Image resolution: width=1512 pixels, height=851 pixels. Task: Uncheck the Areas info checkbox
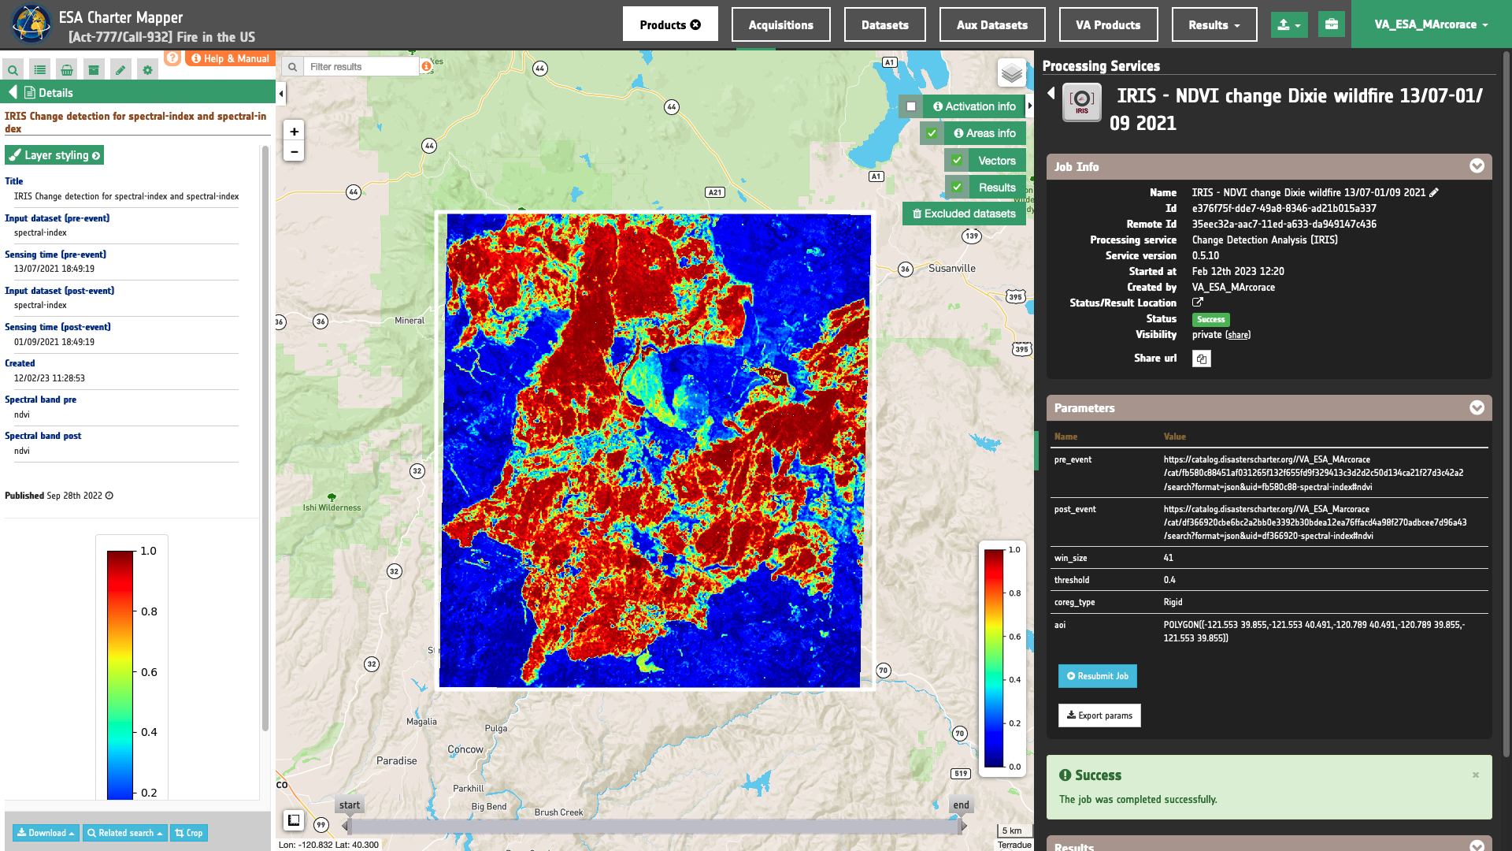932,133
